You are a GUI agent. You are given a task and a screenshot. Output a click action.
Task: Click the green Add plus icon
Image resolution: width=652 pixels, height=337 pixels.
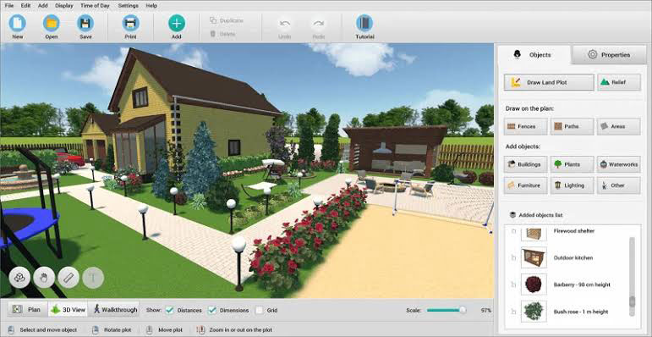[x=177, y=23]
